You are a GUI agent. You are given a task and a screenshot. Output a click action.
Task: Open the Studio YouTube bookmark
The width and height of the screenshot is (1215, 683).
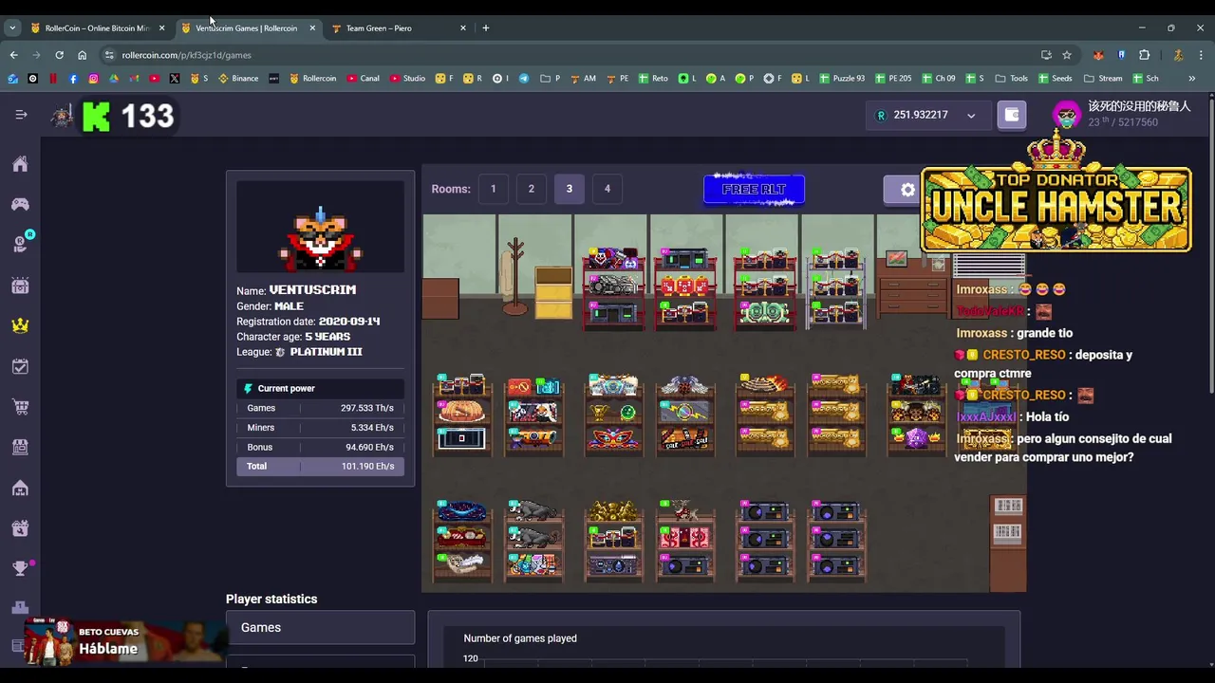[407, 79]
